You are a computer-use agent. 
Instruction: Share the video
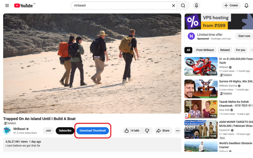tap(163, 131)
